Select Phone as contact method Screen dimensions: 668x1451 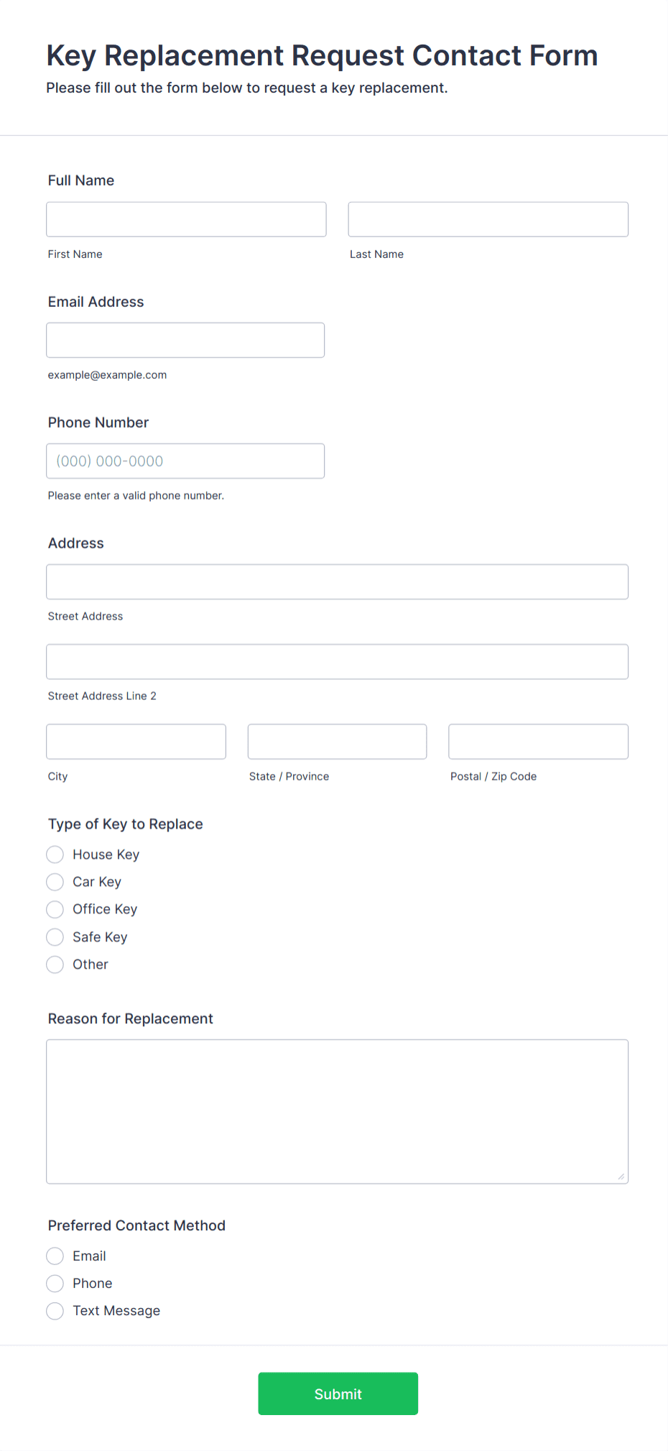pyautogui.click(x=55, y=1283)
